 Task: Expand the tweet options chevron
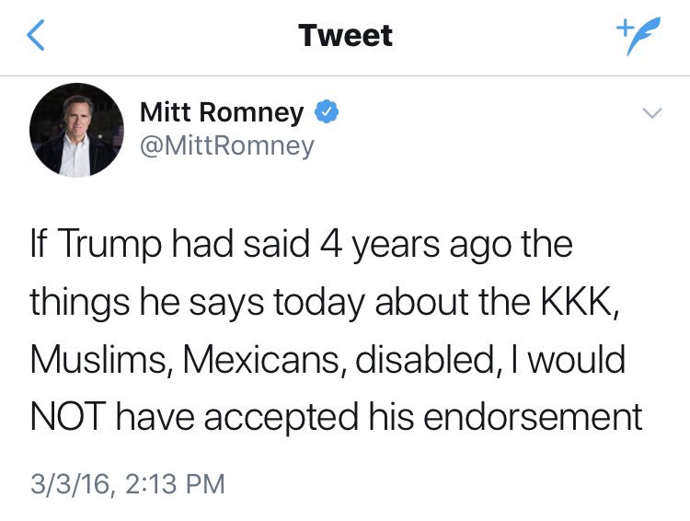pyautogui.click(x=650, y=113)
